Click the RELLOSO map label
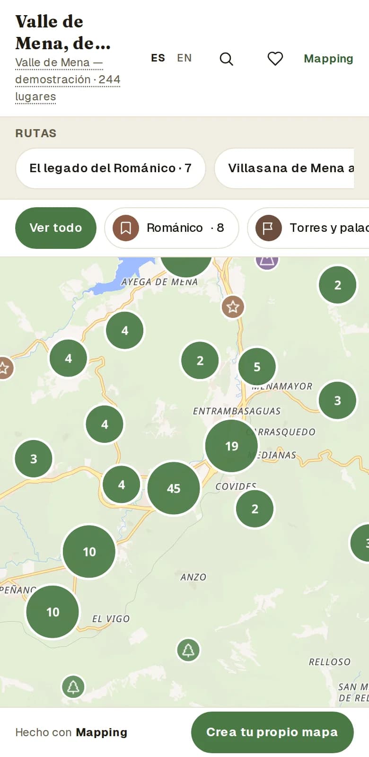Image resolution: width=369 pixels, height=757 pixels. click(330, 662)
